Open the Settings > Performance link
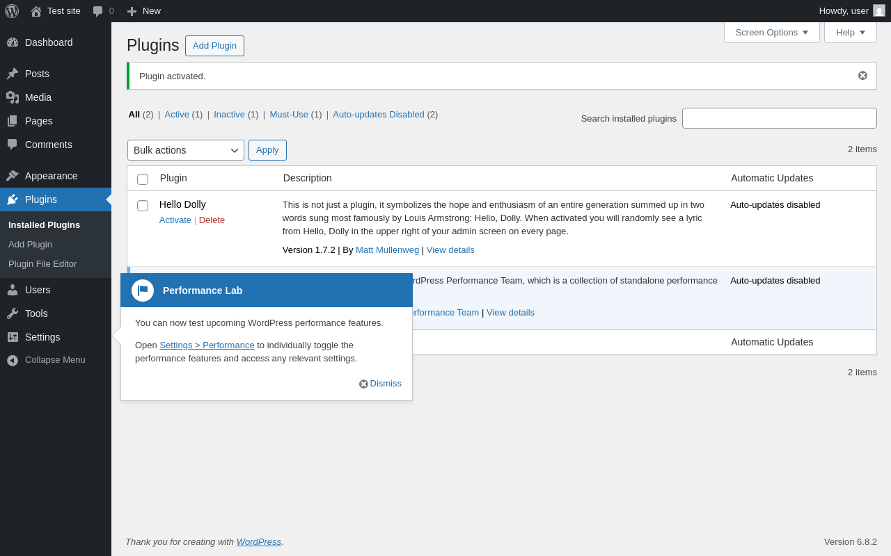This screenshot has width=891, height=556. (207, 345)
